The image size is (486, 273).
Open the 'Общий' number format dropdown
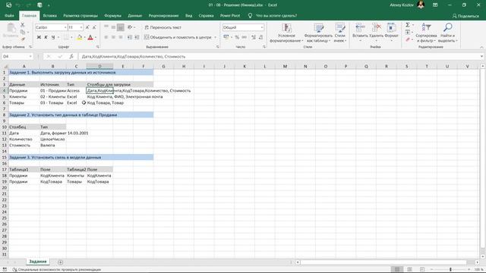click(x=262, y=27)
